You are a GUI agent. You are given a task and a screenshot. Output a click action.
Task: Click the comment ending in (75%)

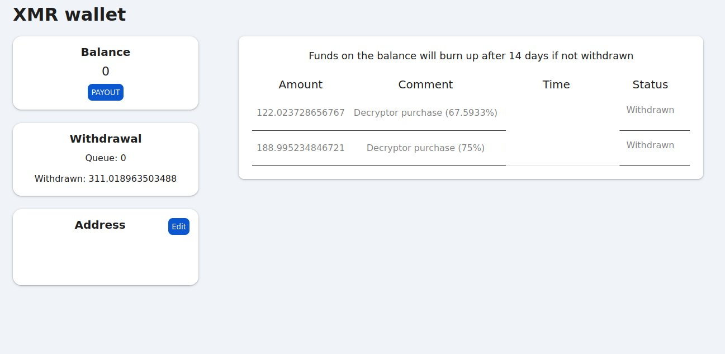(425, 148)
